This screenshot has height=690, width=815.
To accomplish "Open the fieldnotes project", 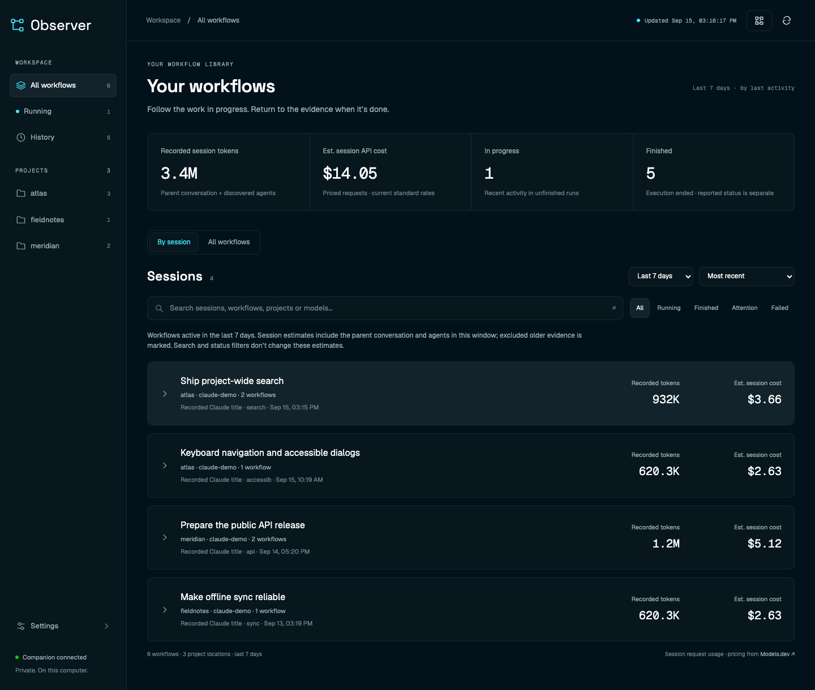I will click(63, 220).
